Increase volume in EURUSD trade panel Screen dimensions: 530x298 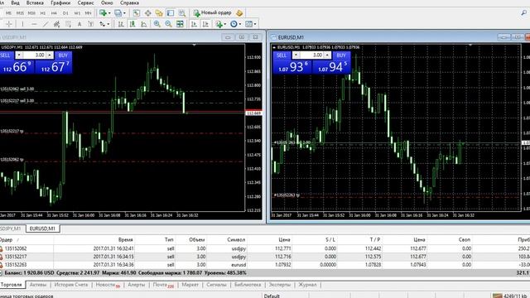pyautogui.click(x=327, y=55)
